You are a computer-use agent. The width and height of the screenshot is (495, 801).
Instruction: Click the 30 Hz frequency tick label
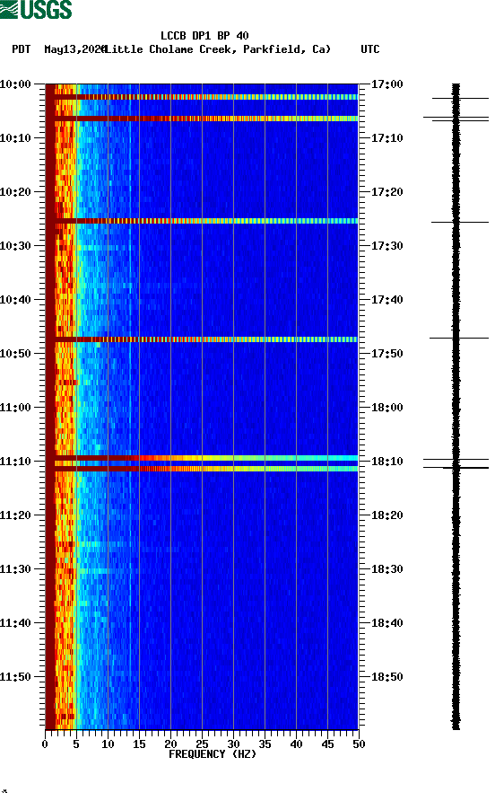[x=233, y=744]
